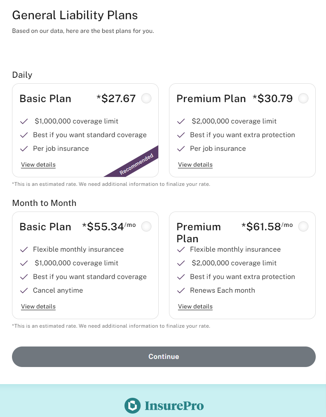Image resolution: width=326 pixels, height=417 pixels.
Task: Click checkmark beside $1,000,000 coverage limit, Daily
Action: [24, 121]
